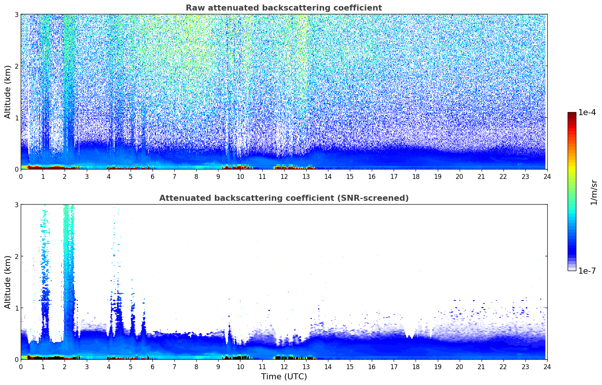Pick the '4' time tick under the SNR-screened plot

pos(109,367)
